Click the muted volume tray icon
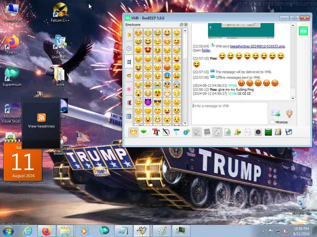 286,231
